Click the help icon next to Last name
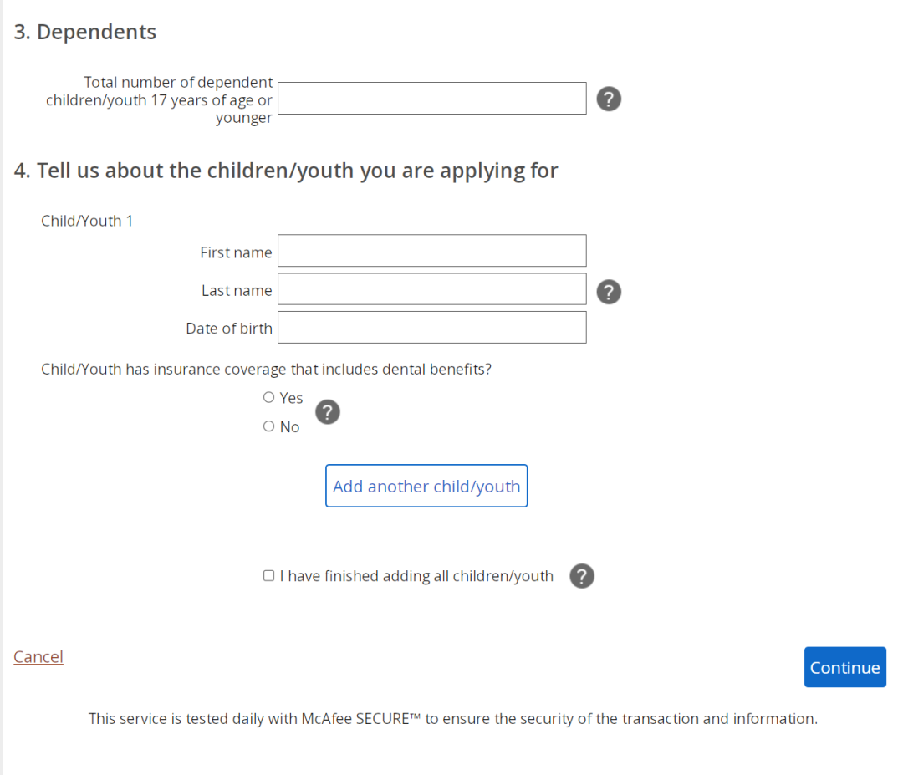The height and width of the screenshot is (775, 903). pos(608,291)
